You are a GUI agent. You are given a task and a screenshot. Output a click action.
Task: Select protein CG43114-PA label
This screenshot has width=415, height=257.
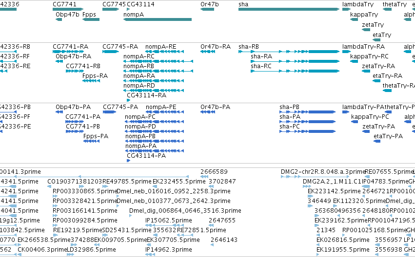pos(146,156)
